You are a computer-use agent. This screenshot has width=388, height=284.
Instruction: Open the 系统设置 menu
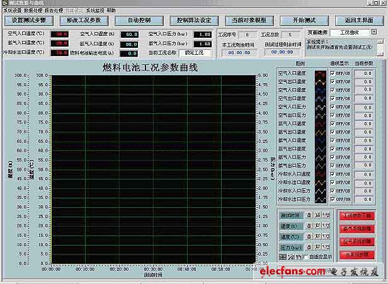11,11
